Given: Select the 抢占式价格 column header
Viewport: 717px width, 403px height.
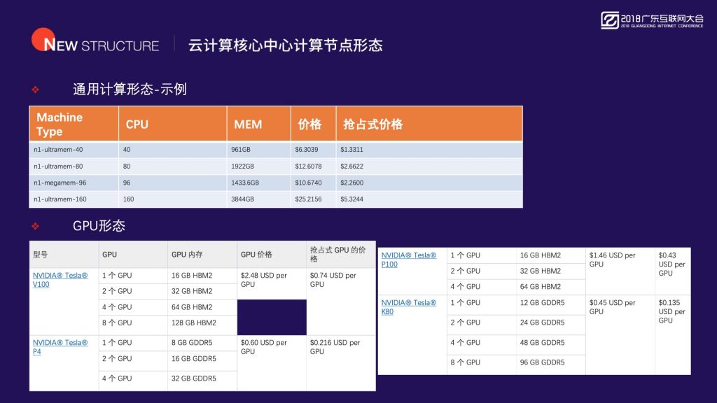Looking at the screenshot, I should [429, 124].
